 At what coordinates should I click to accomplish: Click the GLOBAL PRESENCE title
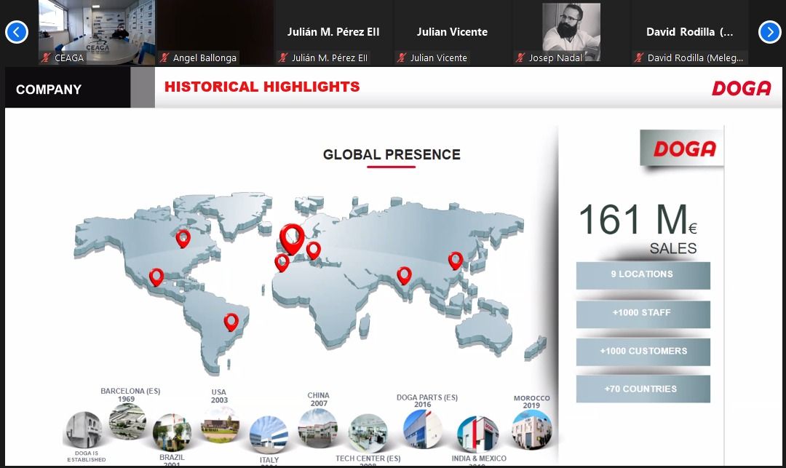coord(392,154)
